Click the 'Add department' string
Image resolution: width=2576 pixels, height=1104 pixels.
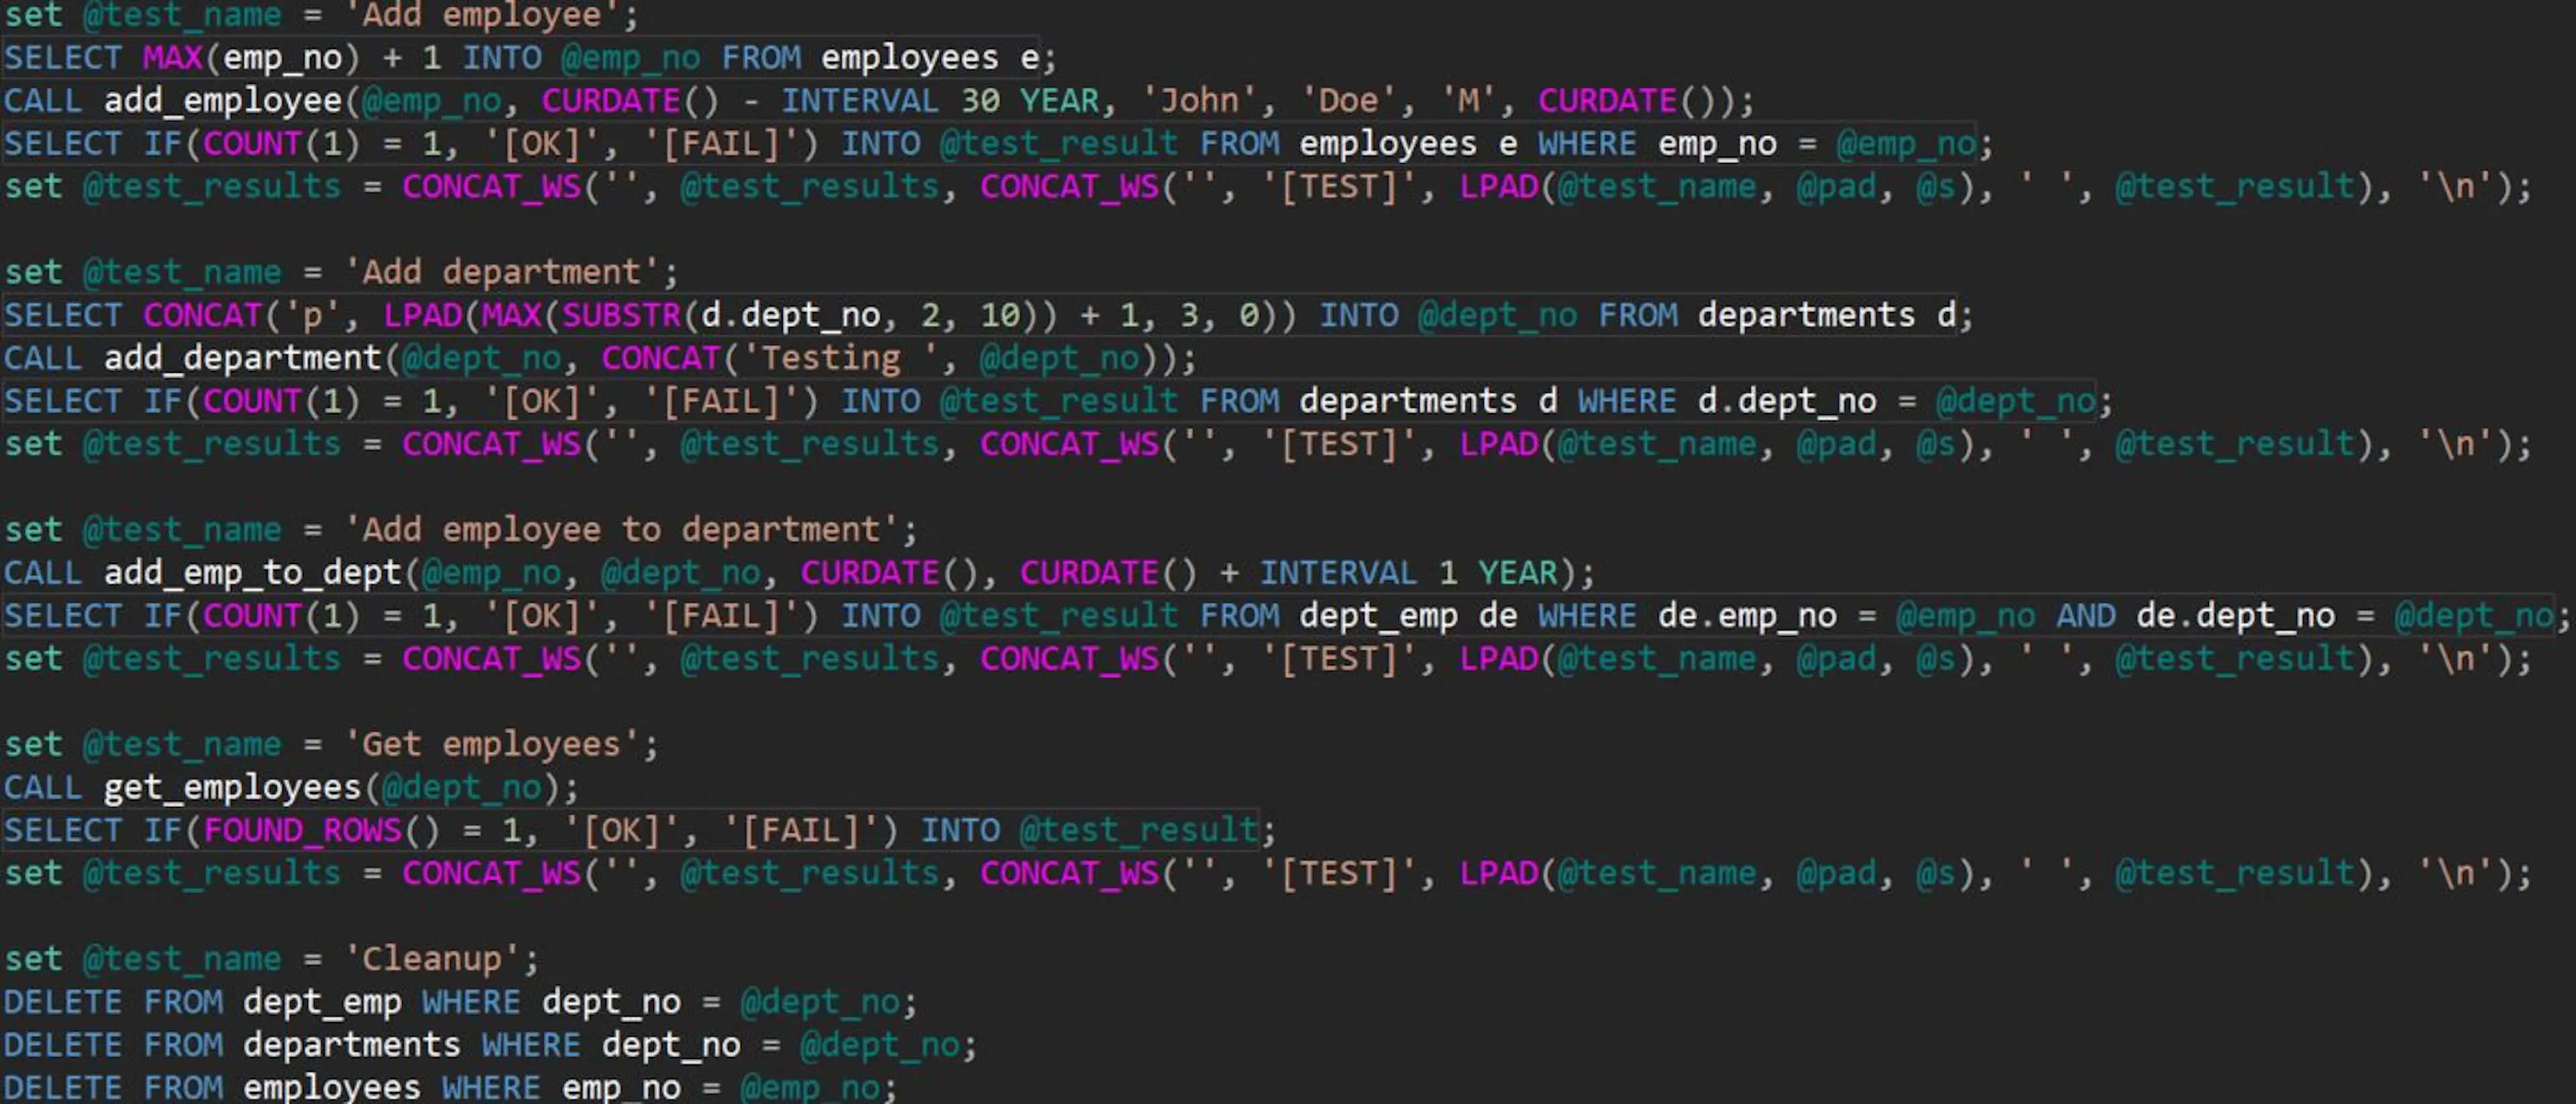501,272
